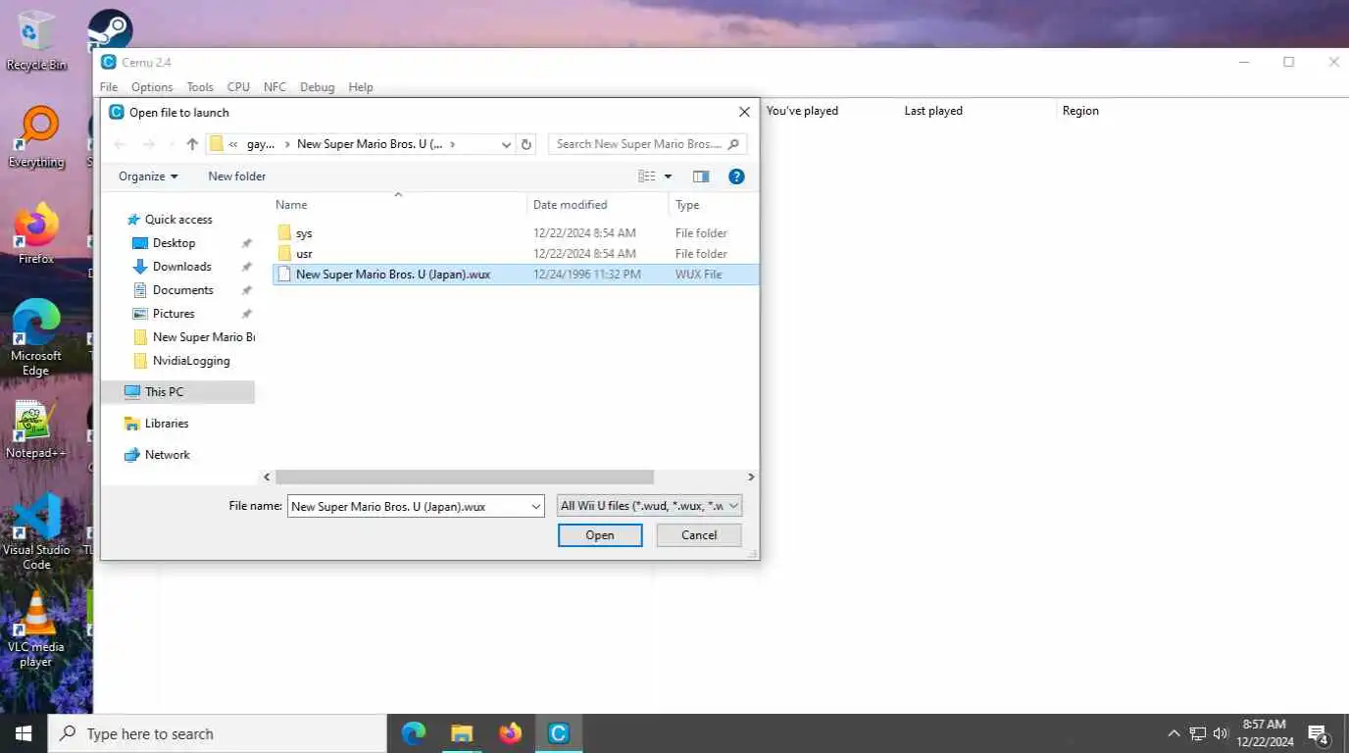Create a New folder in the dialog

(x=236, y=176)
